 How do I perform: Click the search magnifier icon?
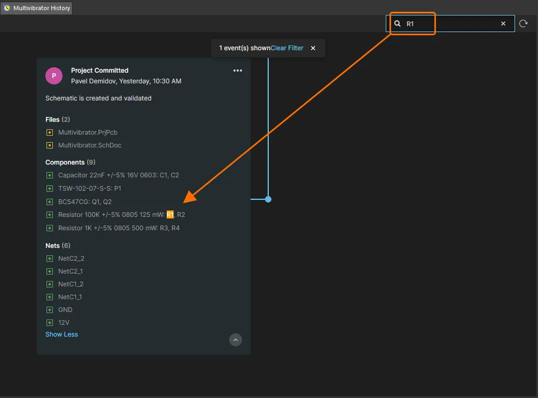point(397,24)
